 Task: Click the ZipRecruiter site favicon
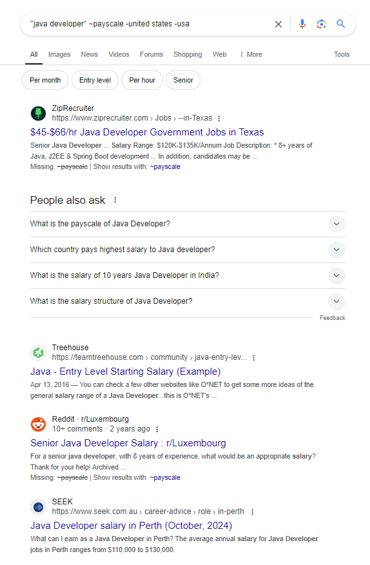coord(38,113)
